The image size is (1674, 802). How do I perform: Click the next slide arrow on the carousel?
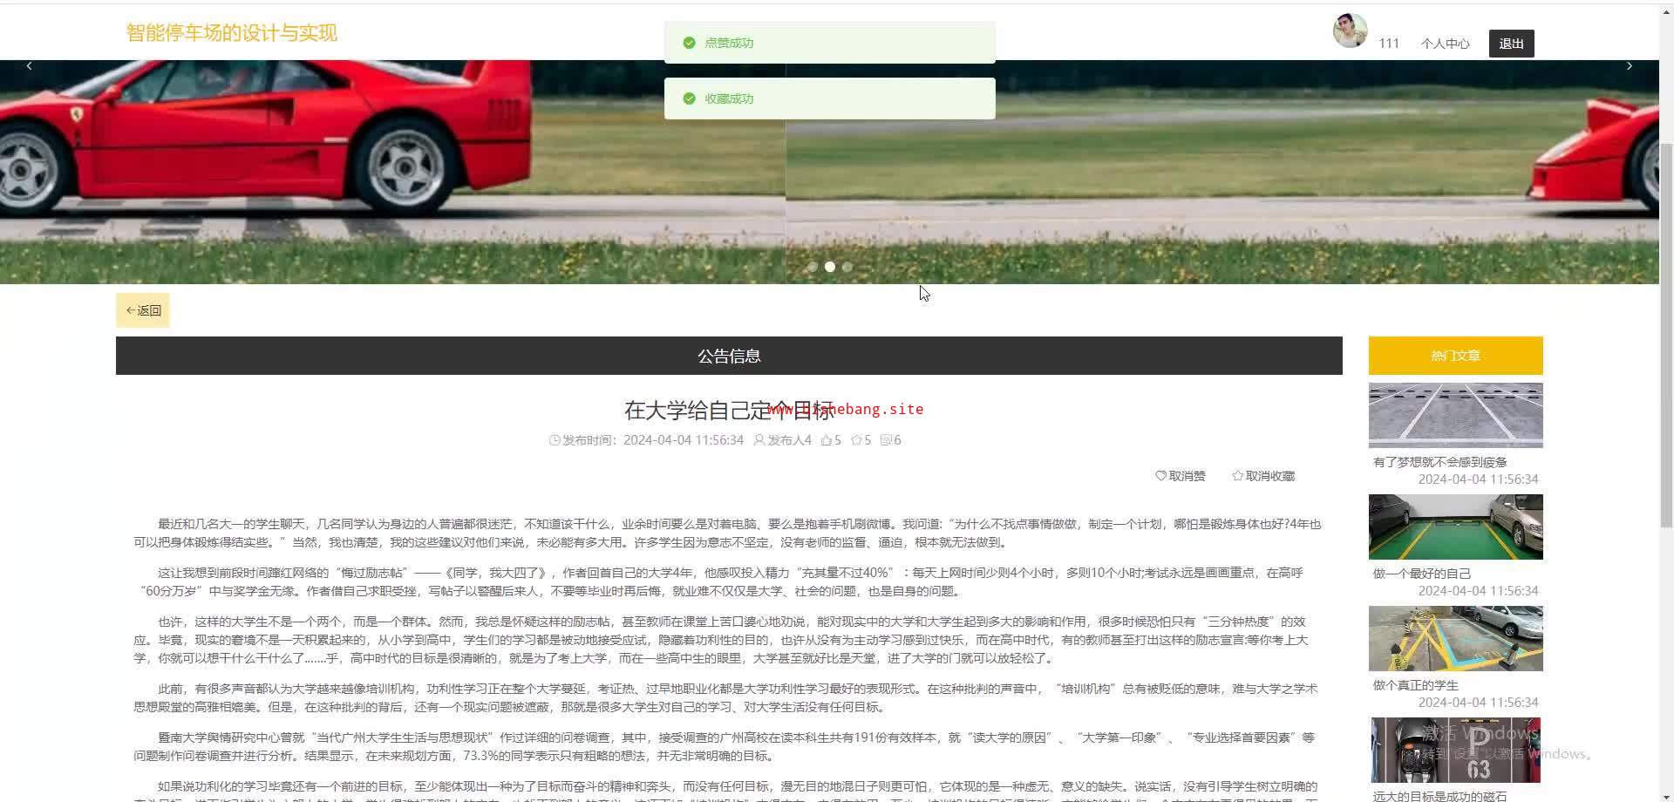[1629, 65]
